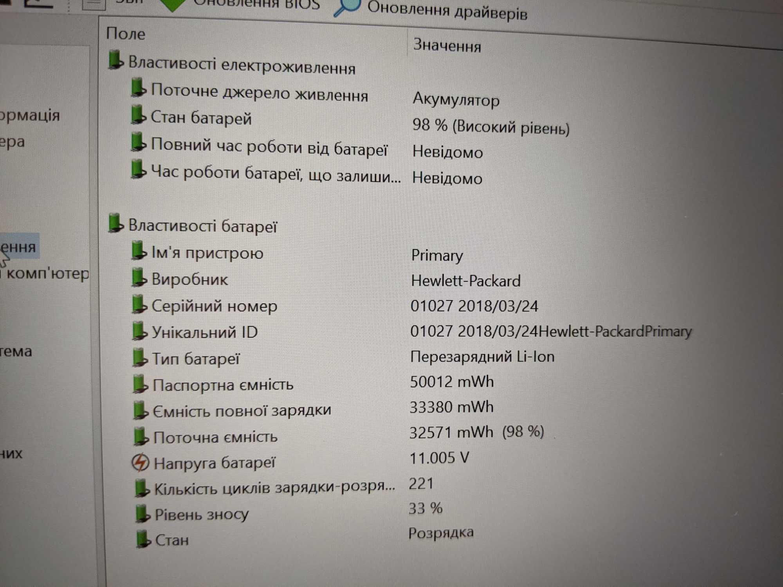The height and width of the screenshot is (587, 783).
Task: Click the 221 cycle count value
Action: click(421, 484)
